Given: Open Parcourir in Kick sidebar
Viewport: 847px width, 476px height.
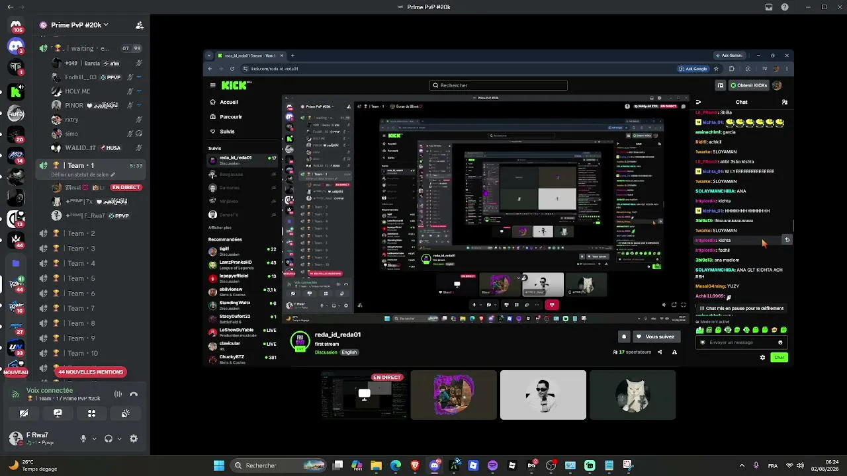Looking at the screenshot, I should pos(226,117).
